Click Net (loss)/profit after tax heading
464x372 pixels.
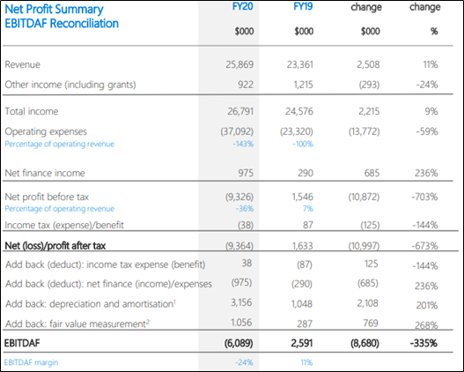[x=55, y=246]
